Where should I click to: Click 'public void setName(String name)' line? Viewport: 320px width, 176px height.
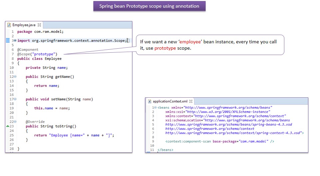(59, 99)
